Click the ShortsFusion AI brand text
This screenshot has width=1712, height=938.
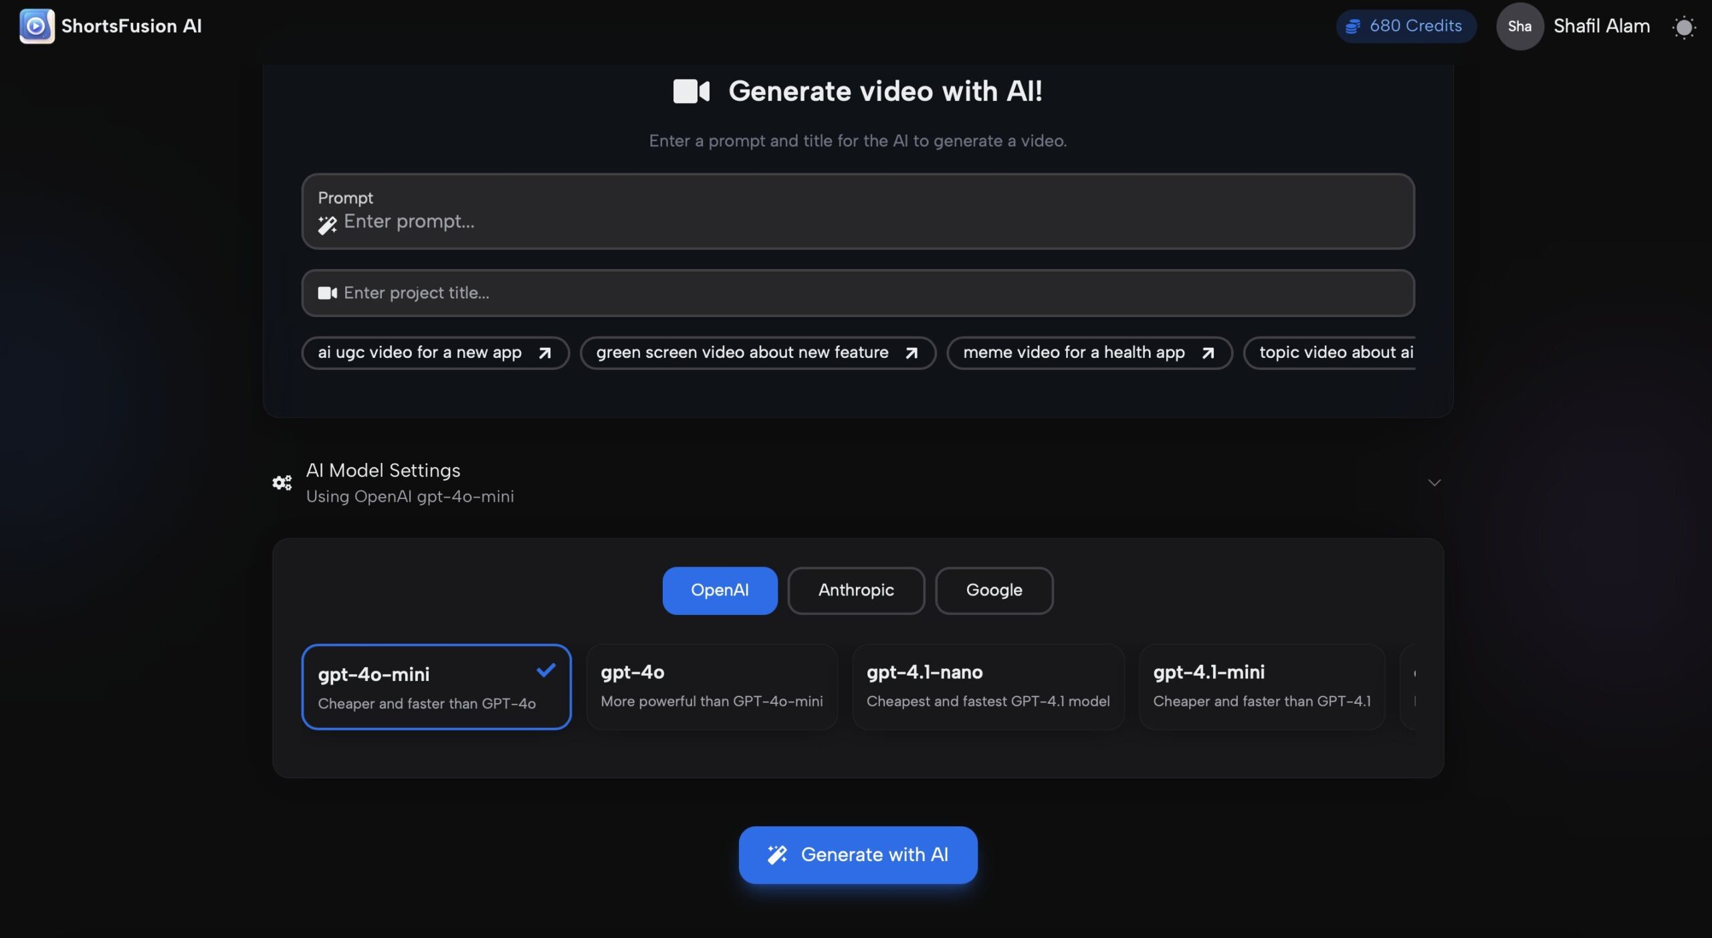tap(131, 26)
